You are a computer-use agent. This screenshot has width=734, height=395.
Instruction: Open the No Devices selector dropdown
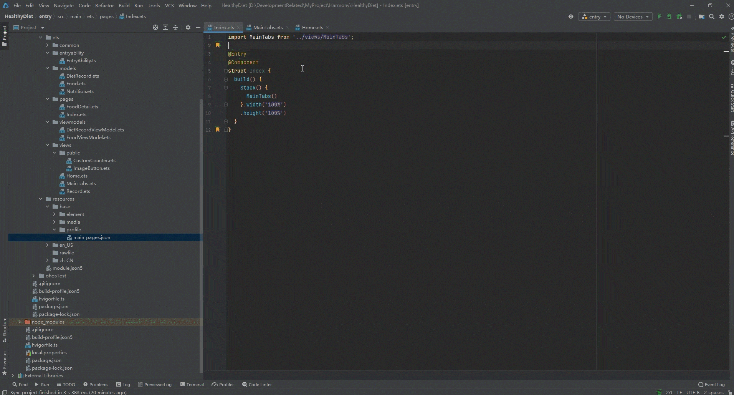point(633,17)
